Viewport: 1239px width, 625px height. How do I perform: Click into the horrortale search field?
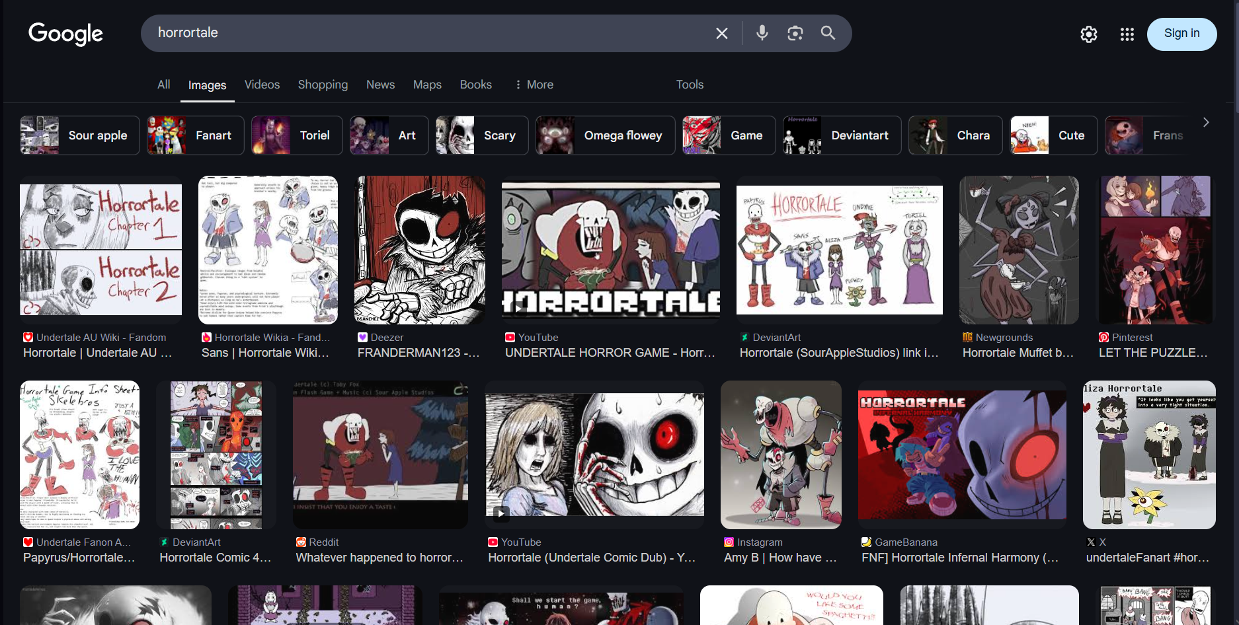[430, 33]
